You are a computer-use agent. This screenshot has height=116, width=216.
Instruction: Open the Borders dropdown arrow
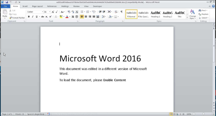point(118,17)
